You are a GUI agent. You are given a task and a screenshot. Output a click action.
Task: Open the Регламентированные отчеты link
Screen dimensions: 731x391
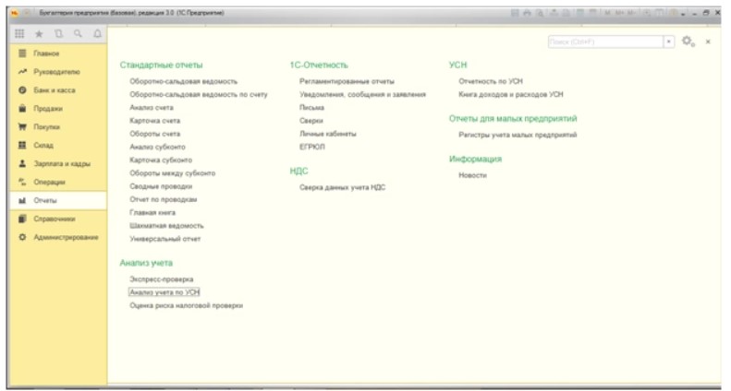pyautogui.click(x=347, y=81)
